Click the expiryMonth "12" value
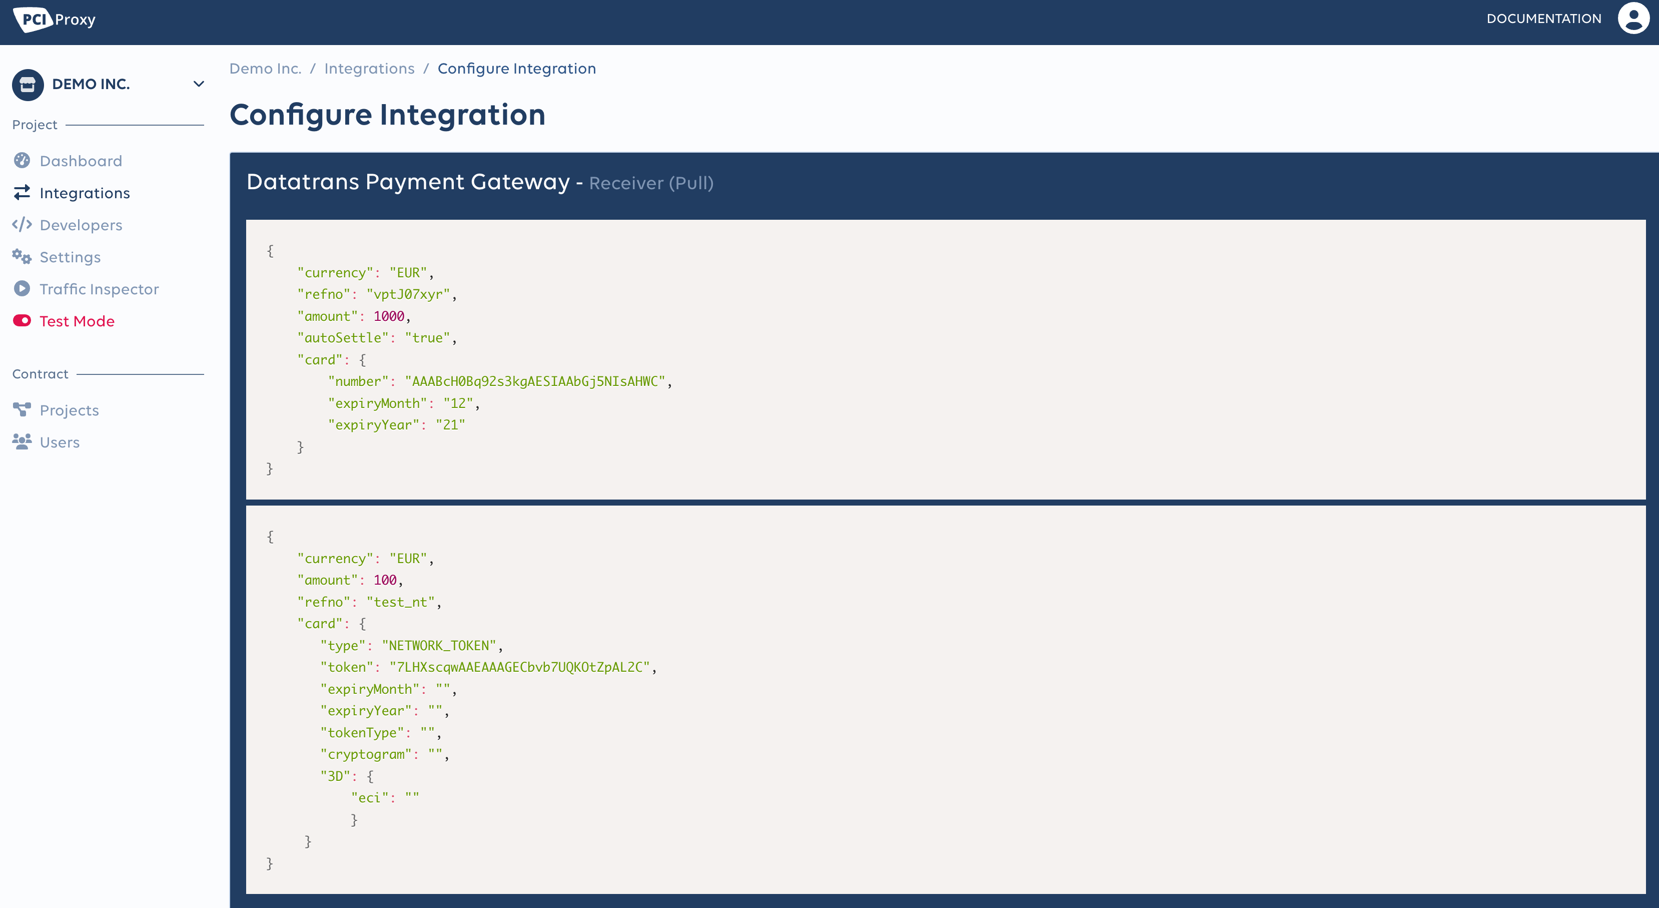Viewport: 1659px width, 908px height. pyautogui.click(x=458, y=403)
